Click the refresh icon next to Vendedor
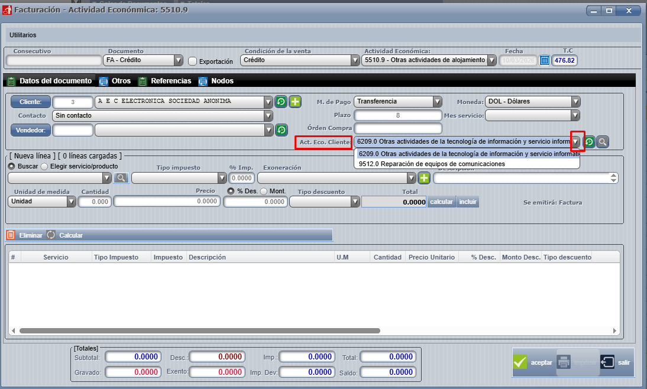The height and width of the screenshot is (389, 647). (282, 129)
